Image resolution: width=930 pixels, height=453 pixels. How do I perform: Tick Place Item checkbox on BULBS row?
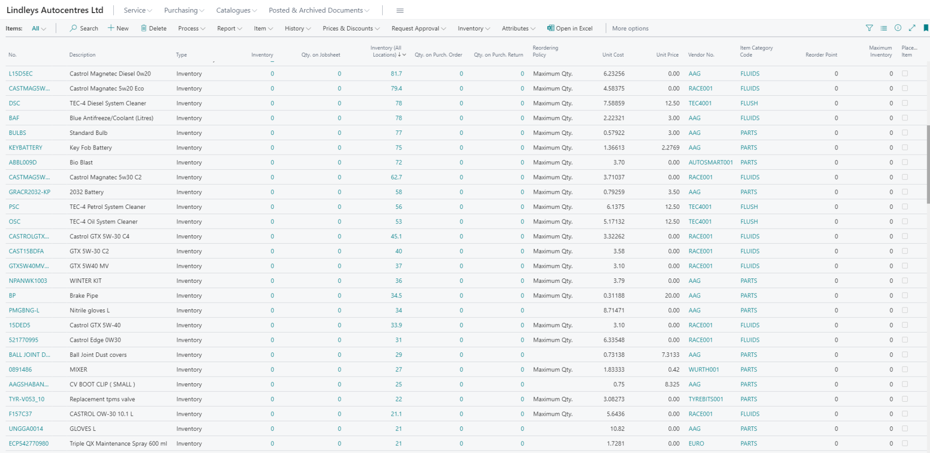(x=905, y=133)
